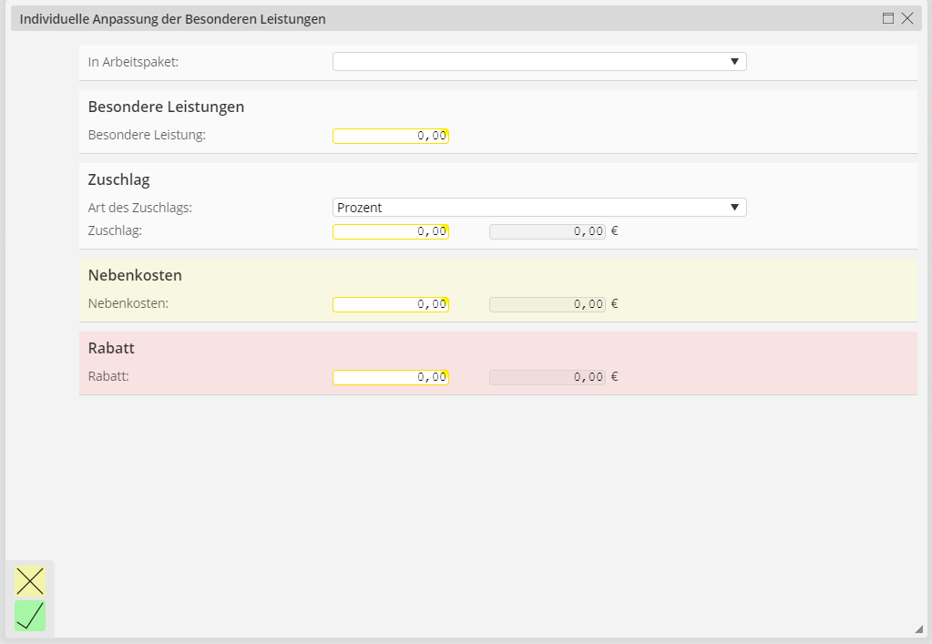Viewport: 932px width, 644px height.
Task: Maximize the dialog using the square icon
Action: 888,18
